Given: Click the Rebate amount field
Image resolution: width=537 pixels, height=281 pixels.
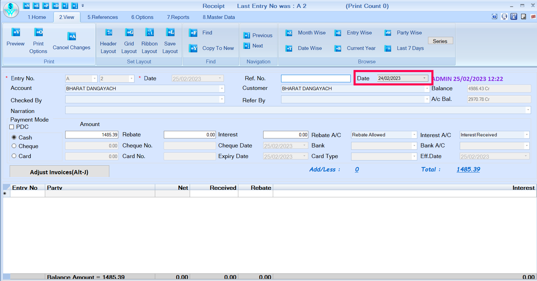Looking at the screenshot, I should [190, 135].
